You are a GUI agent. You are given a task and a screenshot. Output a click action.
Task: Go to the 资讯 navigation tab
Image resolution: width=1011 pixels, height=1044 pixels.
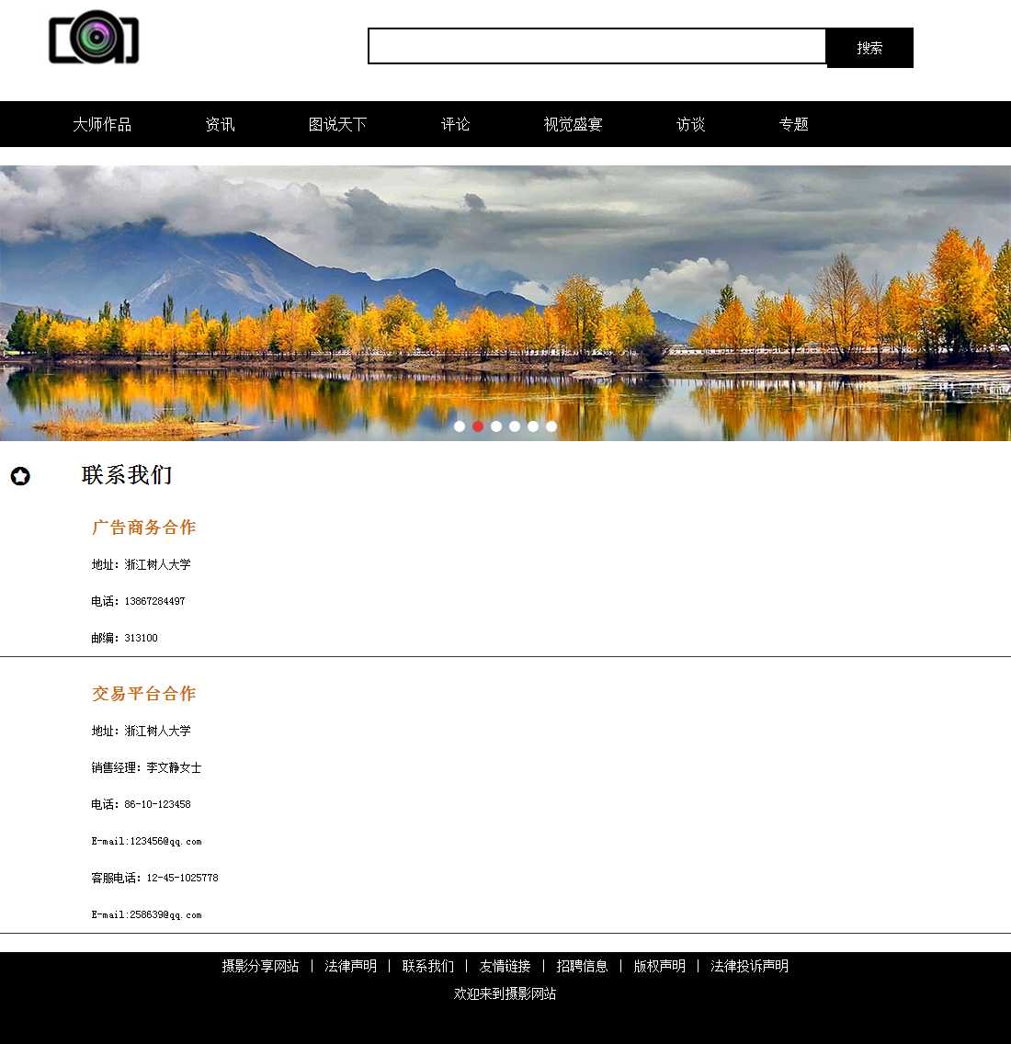[220, 124]
